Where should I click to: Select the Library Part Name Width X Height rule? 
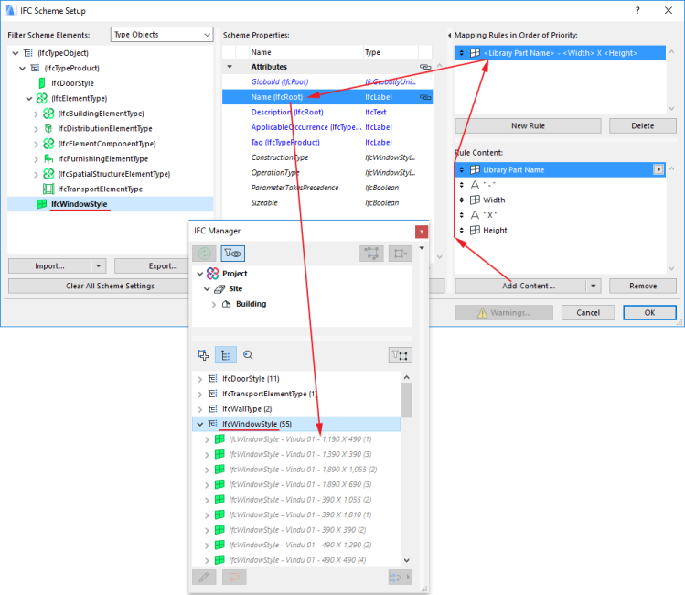click(x=560, y=53)
